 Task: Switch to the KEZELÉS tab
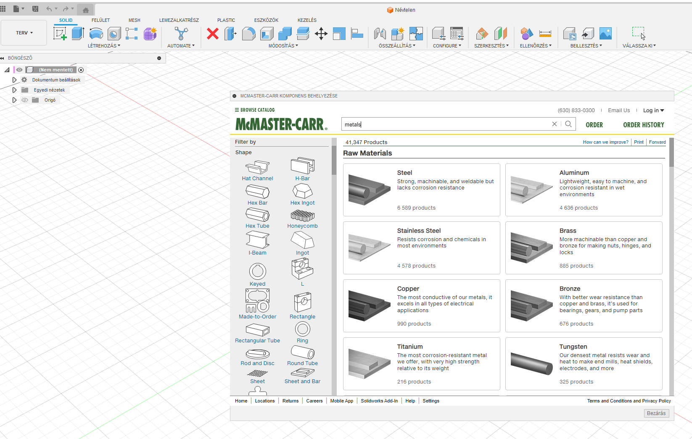[x=307, y=20]
